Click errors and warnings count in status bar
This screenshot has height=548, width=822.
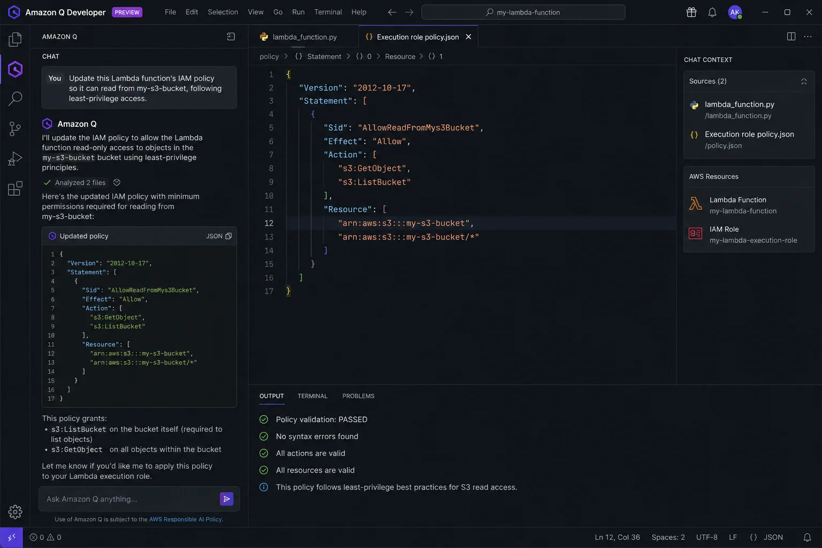coord(45,537)
